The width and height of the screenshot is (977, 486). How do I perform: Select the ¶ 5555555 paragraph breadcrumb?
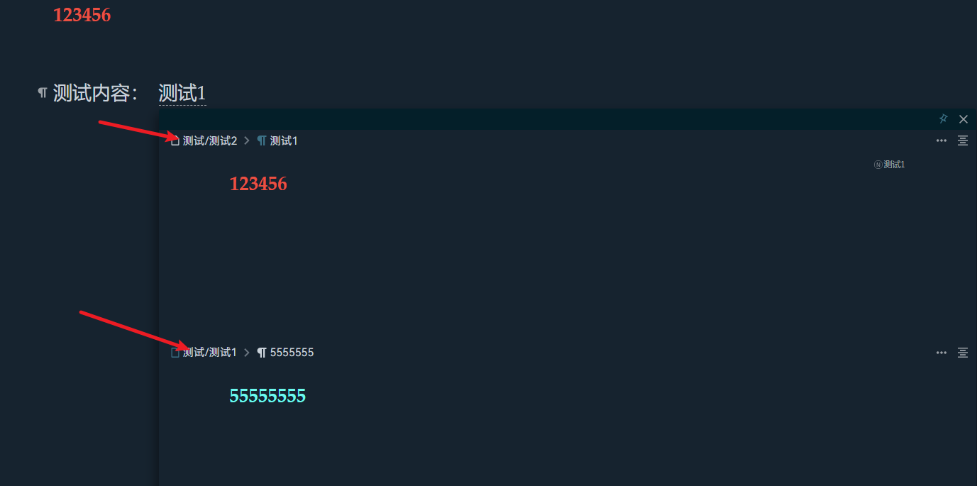[286, 353]
